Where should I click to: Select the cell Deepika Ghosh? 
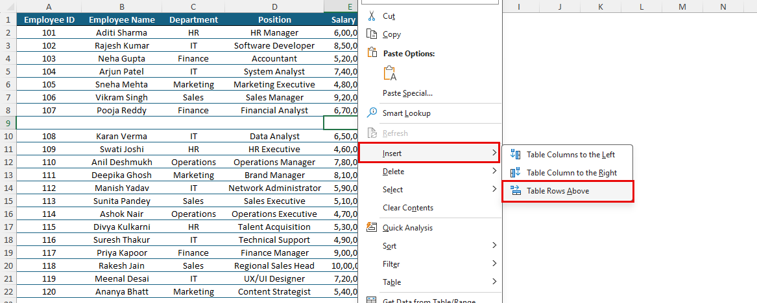tap(122, 175)
